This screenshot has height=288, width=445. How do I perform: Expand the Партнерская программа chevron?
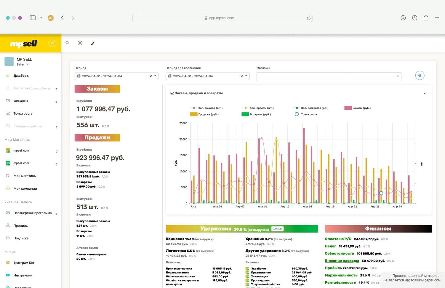point(57,214)
